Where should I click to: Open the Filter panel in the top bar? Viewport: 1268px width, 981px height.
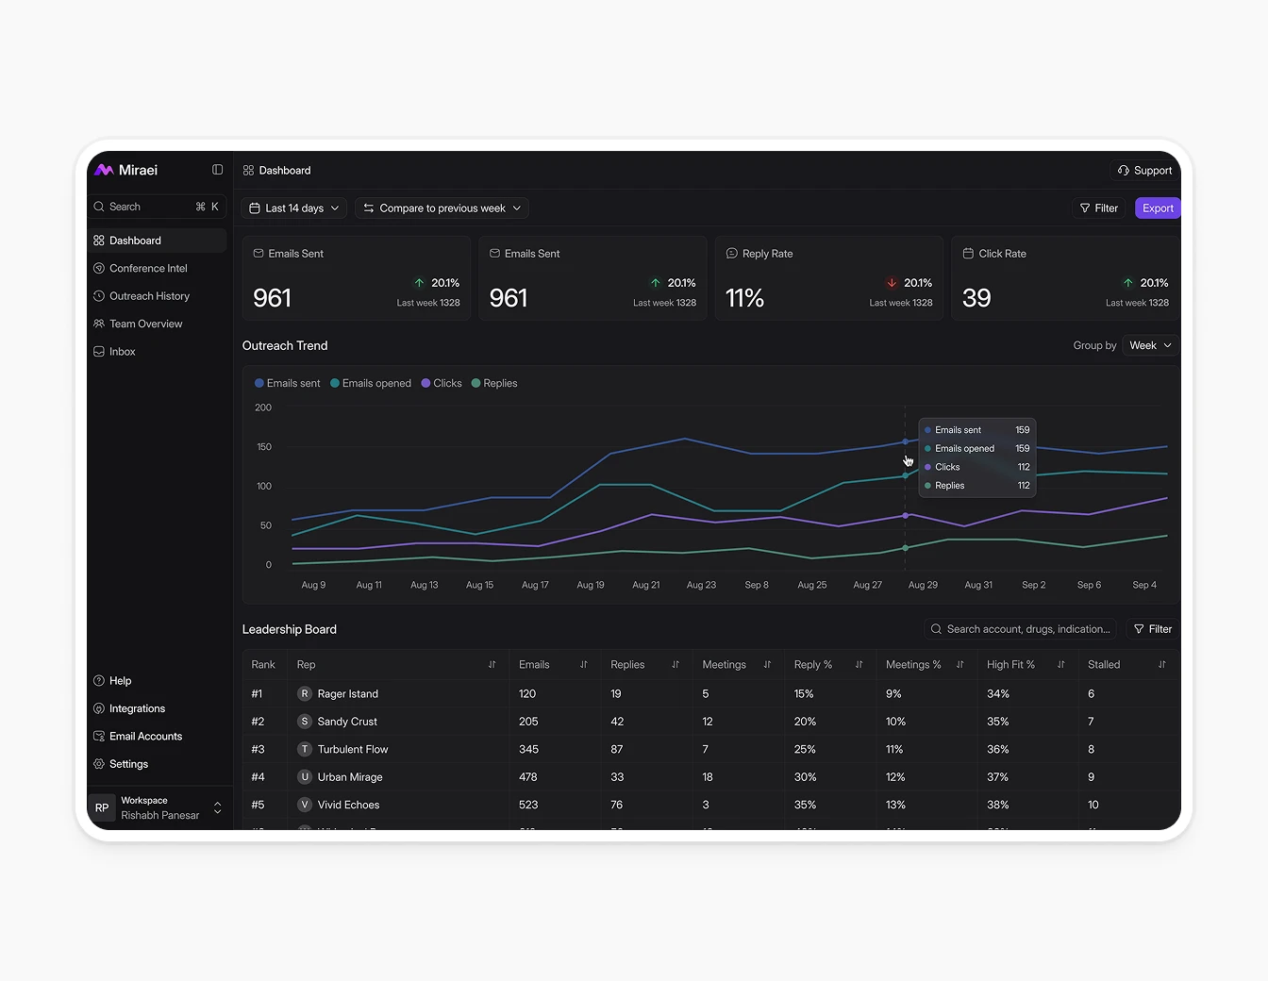point(1098,208)
